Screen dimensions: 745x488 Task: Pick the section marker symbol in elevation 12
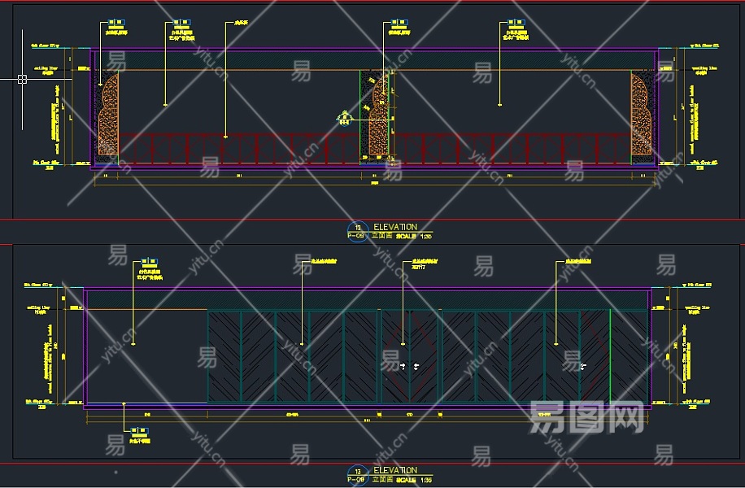[345, 118]
